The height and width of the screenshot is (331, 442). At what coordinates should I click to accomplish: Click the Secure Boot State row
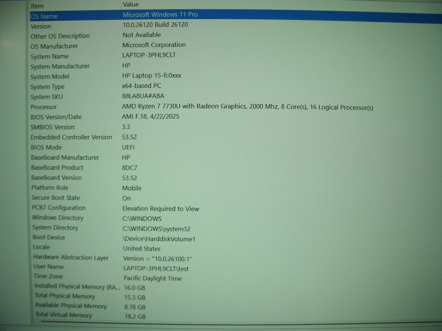56,198
